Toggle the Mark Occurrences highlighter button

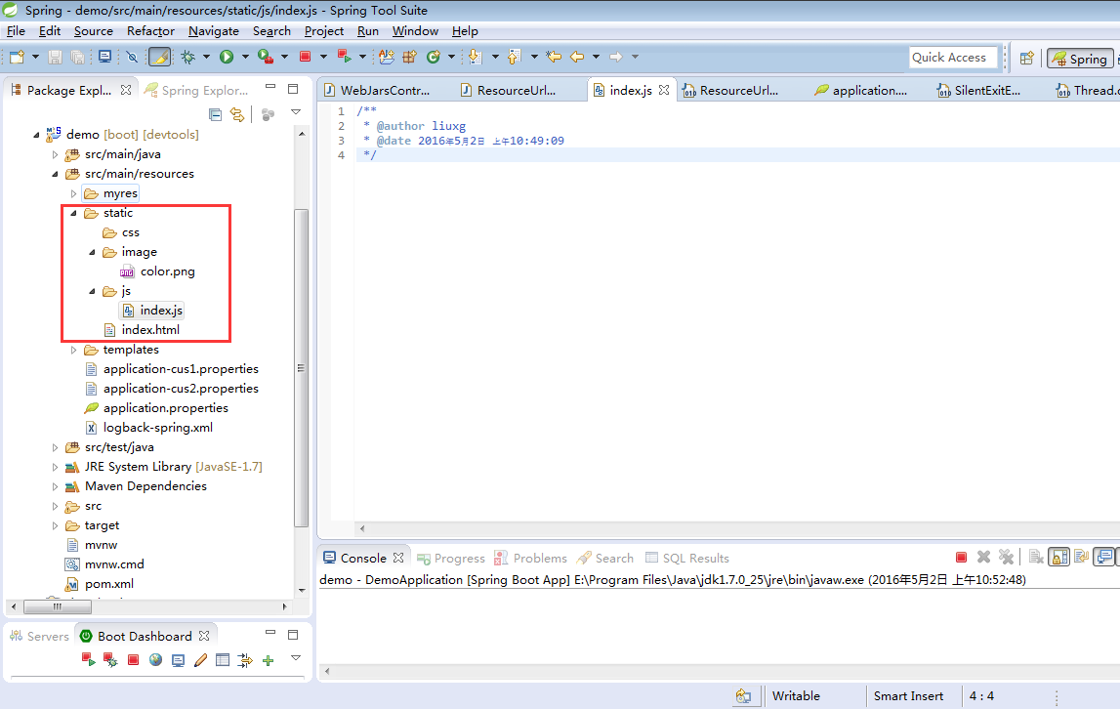160,58
